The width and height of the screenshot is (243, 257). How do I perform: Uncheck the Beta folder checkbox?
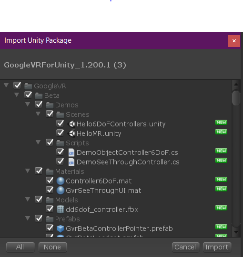pyautogui.click(x=28, y=95)
